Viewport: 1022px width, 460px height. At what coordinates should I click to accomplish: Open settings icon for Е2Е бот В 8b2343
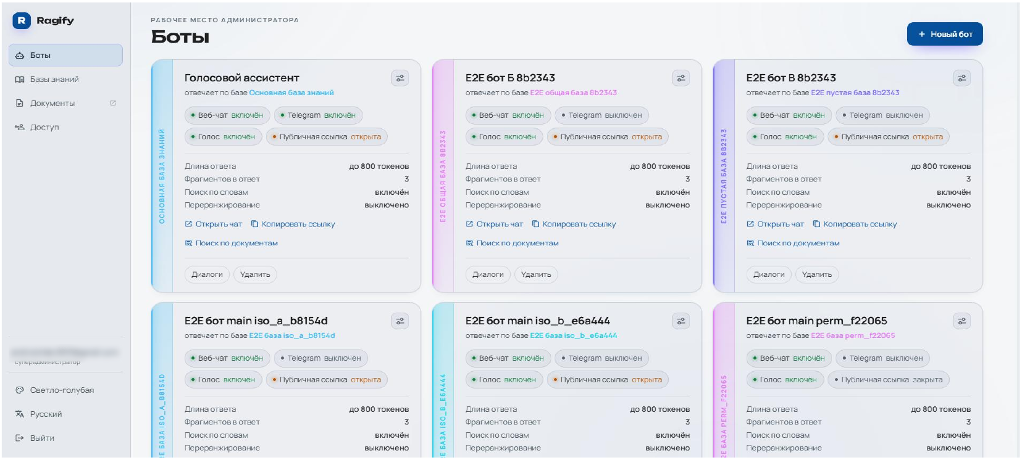click(962, 78)
